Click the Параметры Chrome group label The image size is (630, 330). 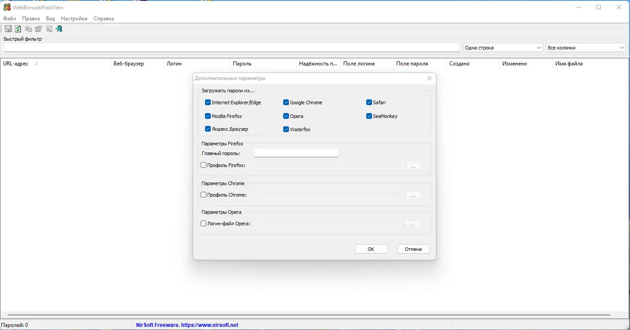(x=223, y=183)
